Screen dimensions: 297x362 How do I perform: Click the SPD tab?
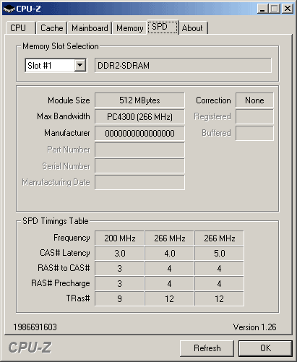click(163, 27)
